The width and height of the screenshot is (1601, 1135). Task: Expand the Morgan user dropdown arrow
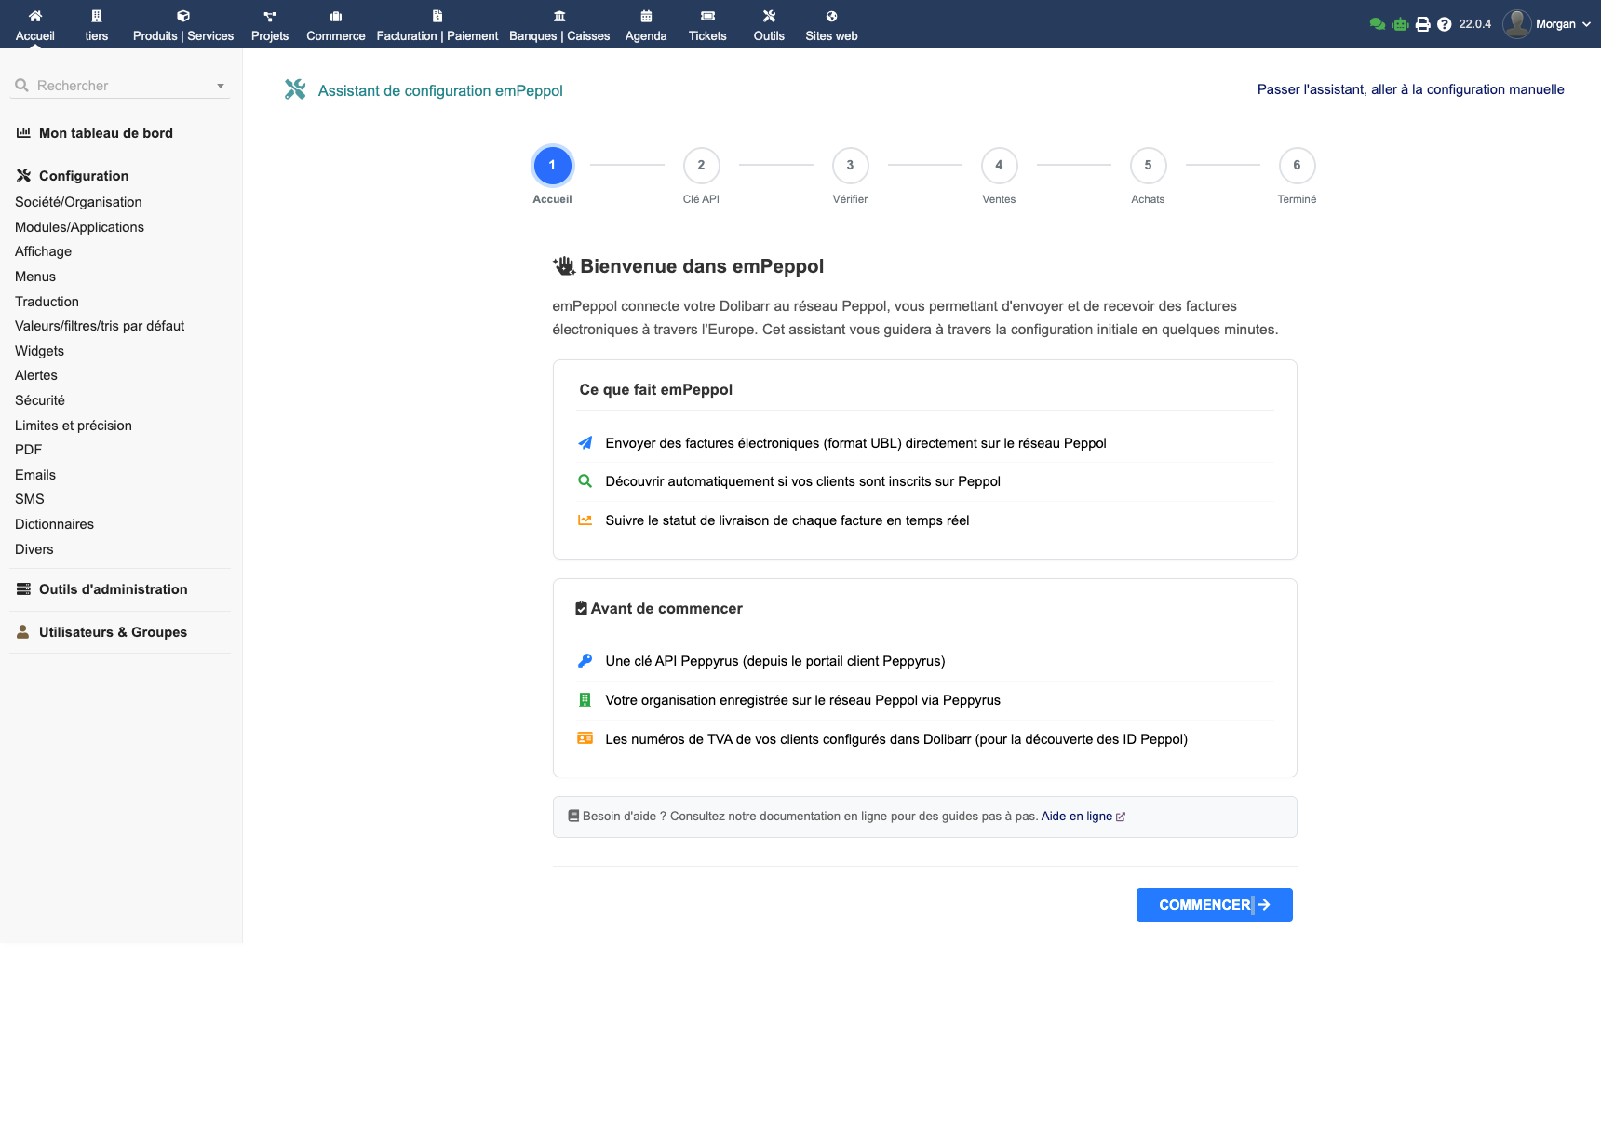tap(1586, 24)
